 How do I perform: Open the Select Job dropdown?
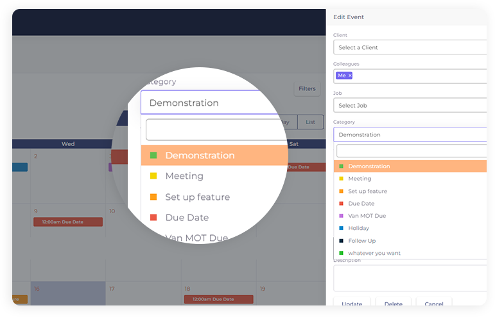(410, 105)
